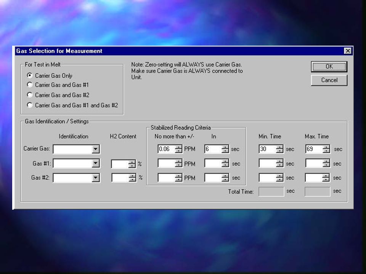Adjust Gas #1 In seconds spinner arrows
This screenshot has height=274, width=366.
click(225, 163)
